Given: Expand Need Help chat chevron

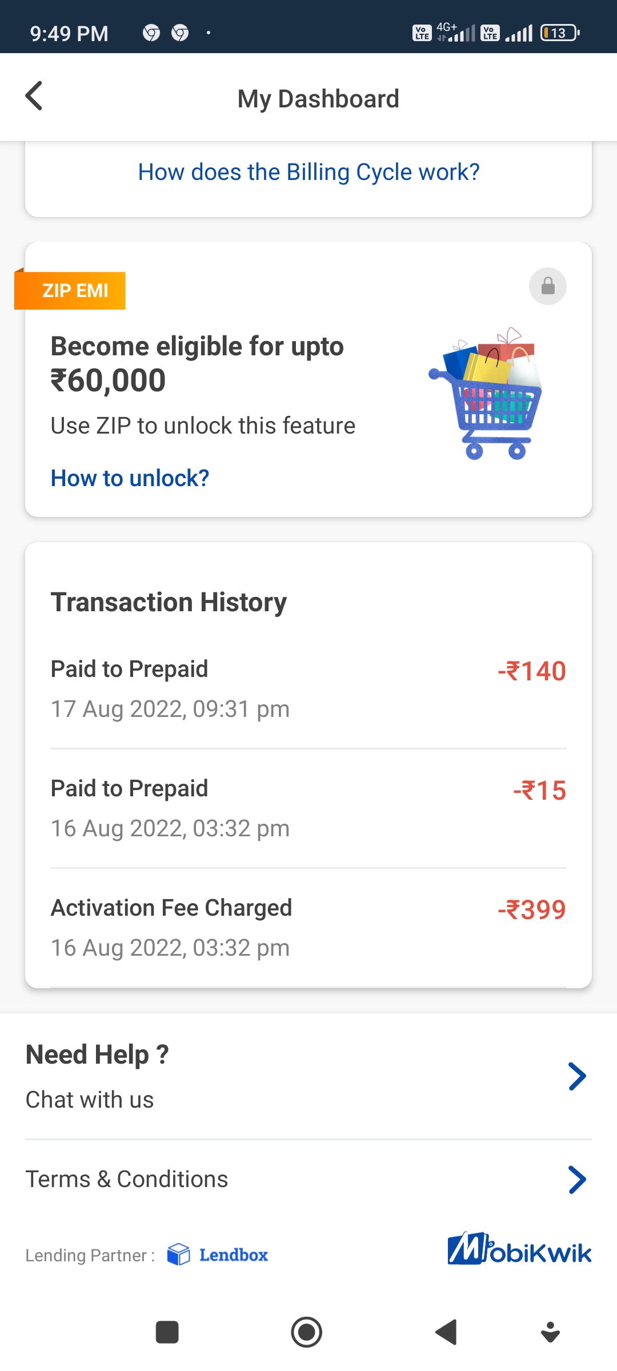Looking at the screenshot, I should (x=577, y=1077).
